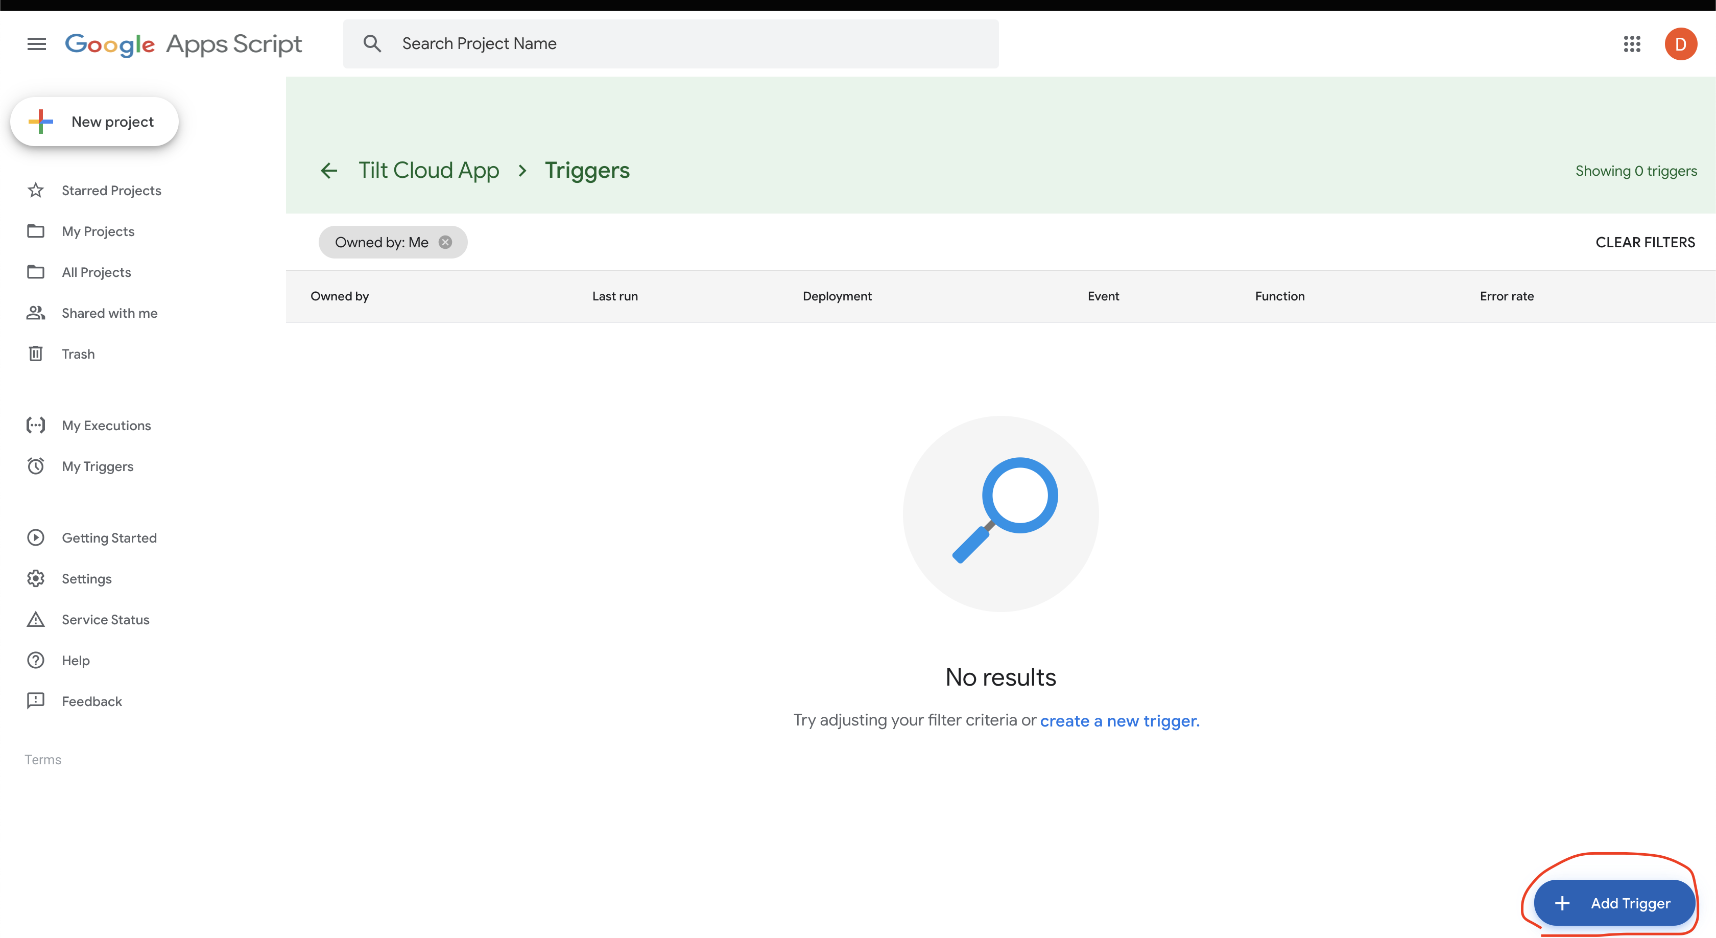The width and height of the screenshot is (1716, 938).
Task: Click the Starred Projects star icon
Action: click(35, 191)
